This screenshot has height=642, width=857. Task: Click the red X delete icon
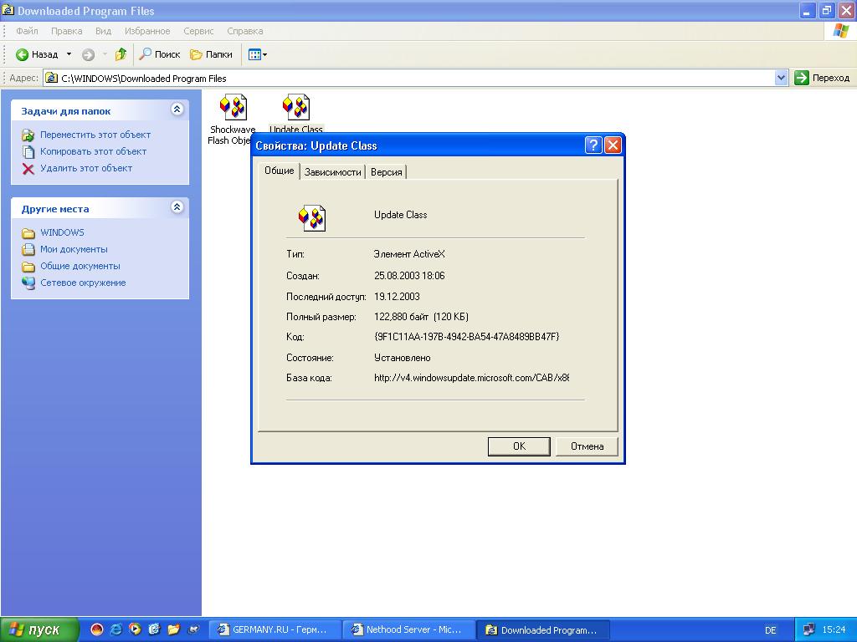click(28, 169)
